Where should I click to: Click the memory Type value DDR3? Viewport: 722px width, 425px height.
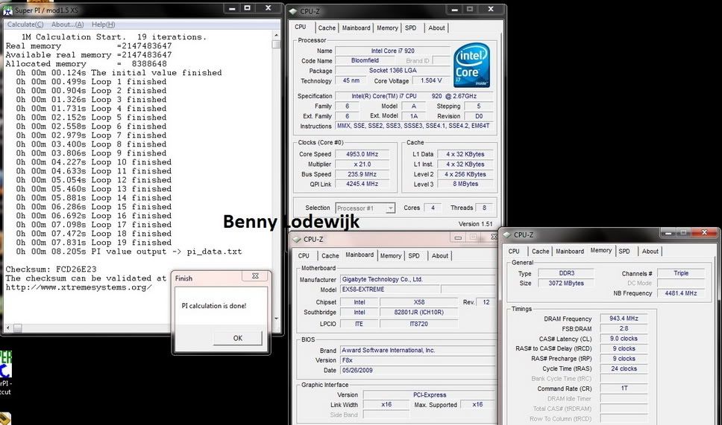tap(566, 273)
